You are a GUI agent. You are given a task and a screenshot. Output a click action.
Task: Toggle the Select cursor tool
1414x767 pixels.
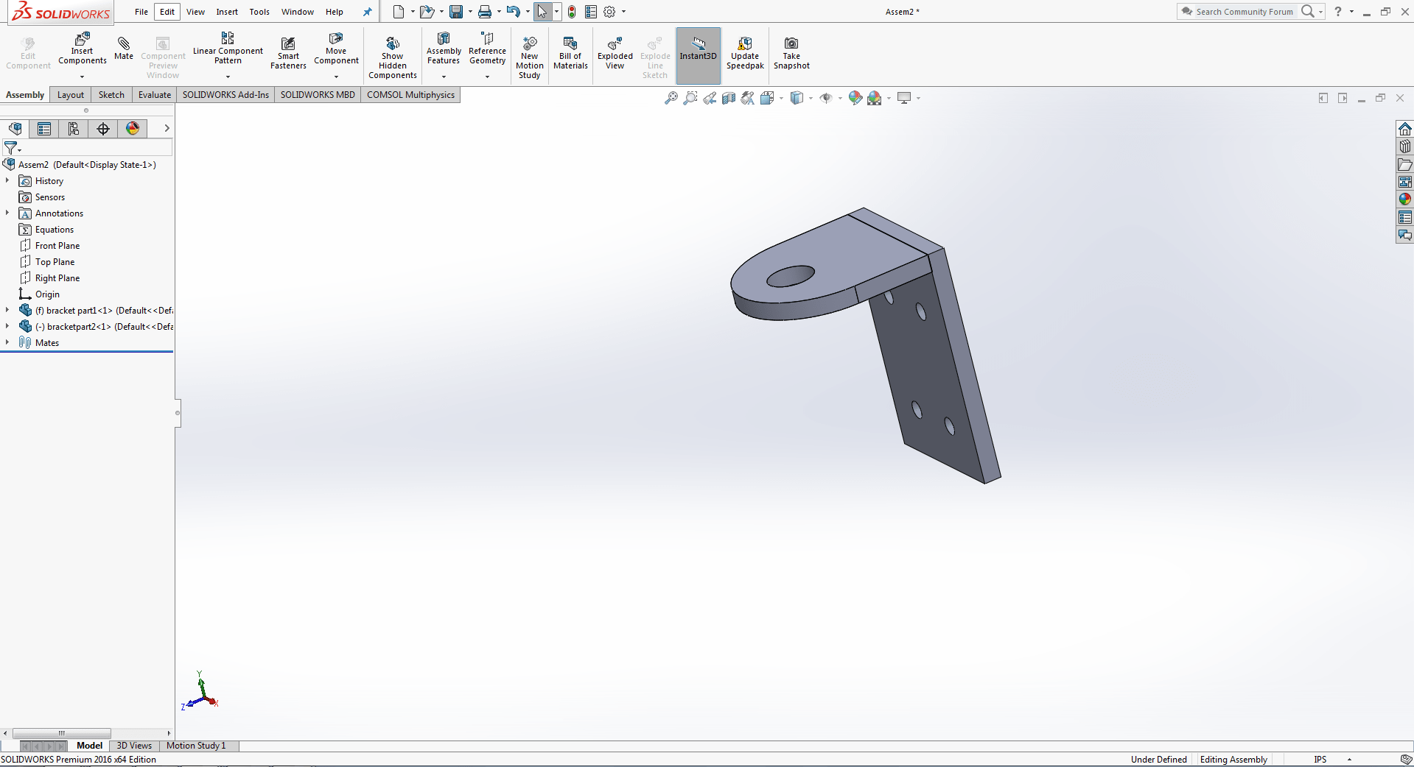pos(542,12)
